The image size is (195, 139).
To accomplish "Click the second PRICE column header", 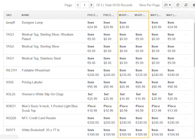I will tap(109, 15).
